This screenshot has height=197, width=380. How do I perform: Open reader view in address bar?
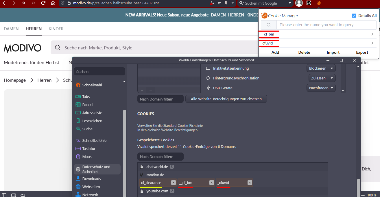[x=219, y=3]
